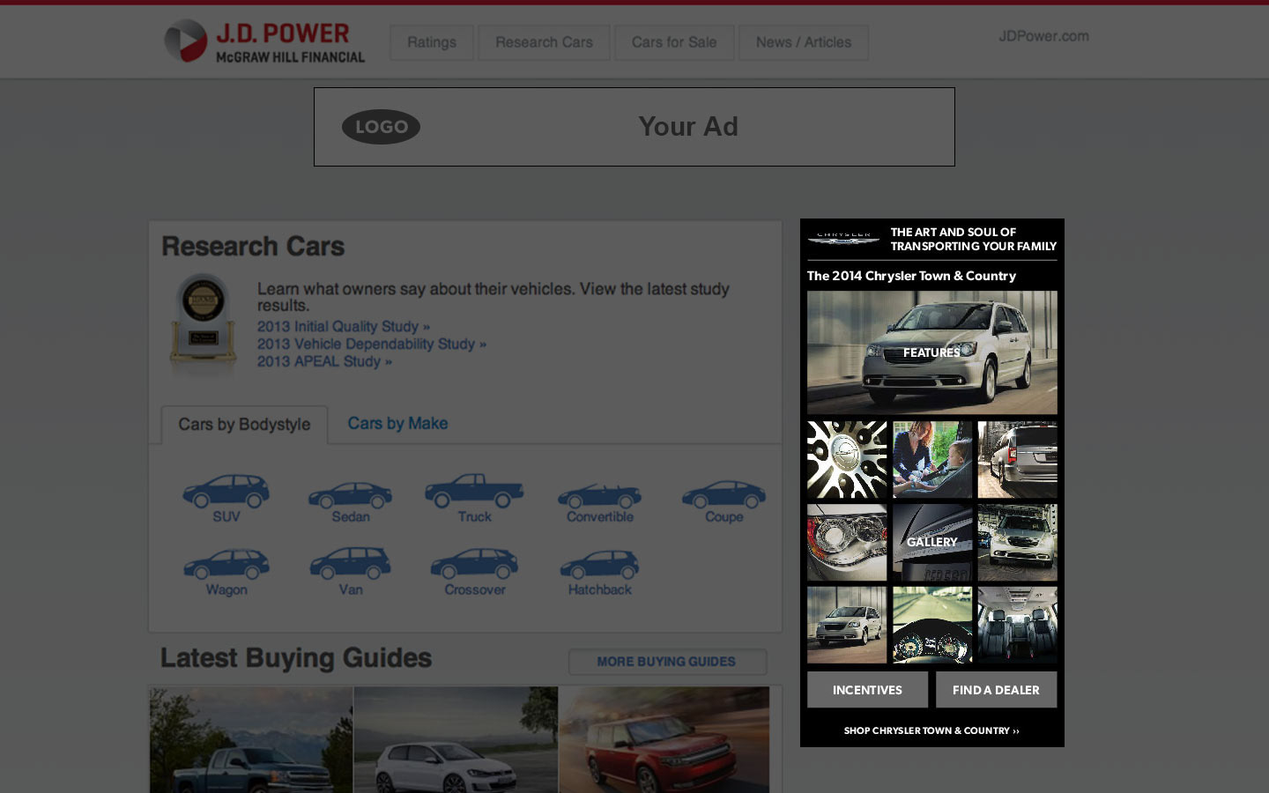Click the J.D. Power award trophy image
This screenshot has height=793, width=1269.
pos(203,321)
